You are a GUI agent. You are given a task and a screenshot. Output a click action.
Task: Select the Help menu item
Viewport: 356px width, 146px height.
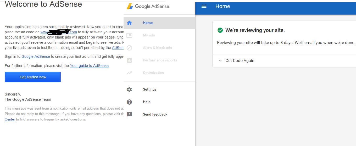(147, 102)
